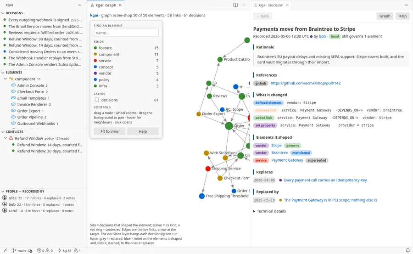Toggle the vendor kind filter
This screenshot has width=413, height=254.
tap(126, 73)
